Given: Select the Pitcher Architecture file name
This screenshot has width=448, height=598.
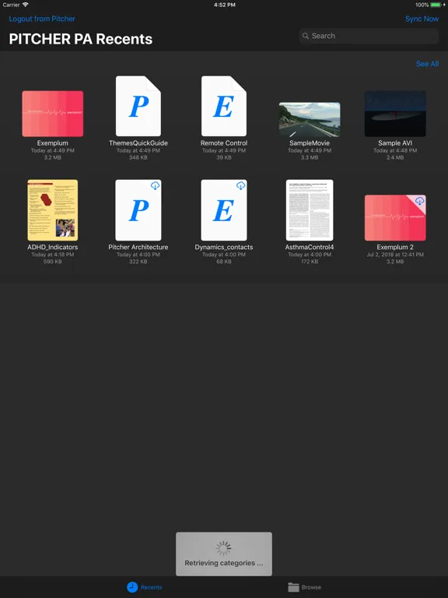Looking at the screenshot, I should pyautogui.click(x=138, y=247).
